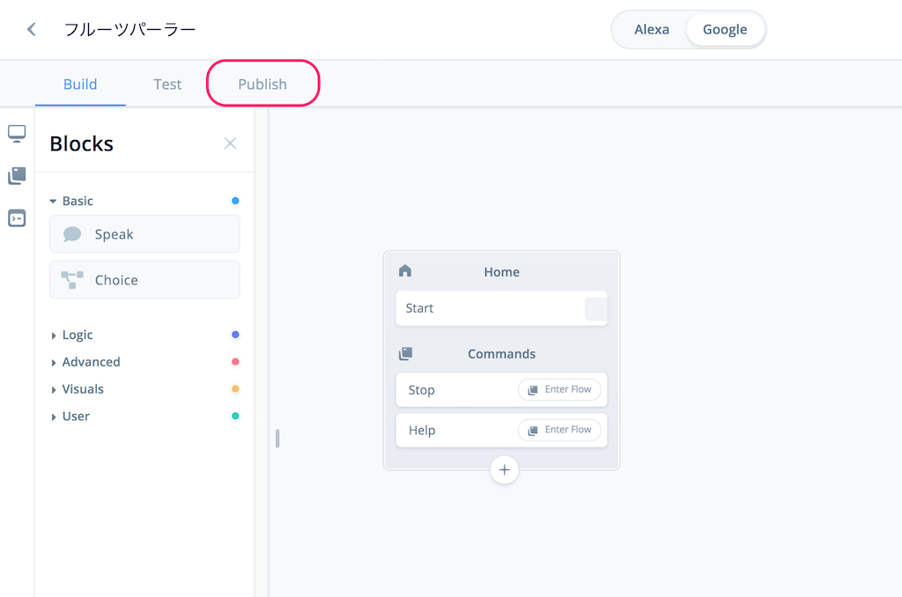Screen dimensions: 902x597
Task: Switch platform to Alexa
Action: pyautogui.click(x=651, y=29)
